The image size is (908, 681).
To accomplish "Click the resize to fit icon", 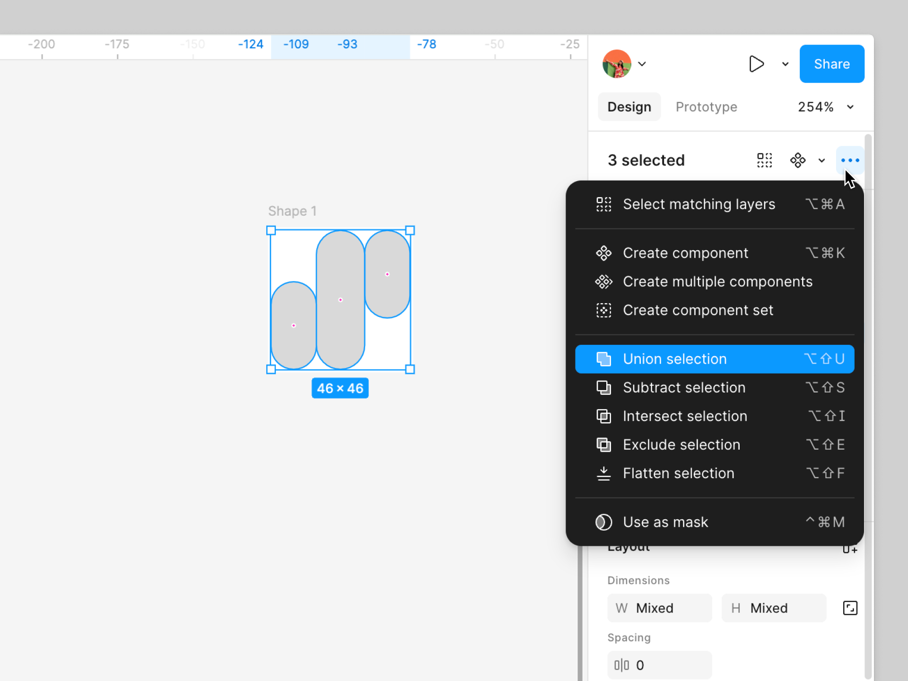I will pyautogui.click(x=850, y=608).
